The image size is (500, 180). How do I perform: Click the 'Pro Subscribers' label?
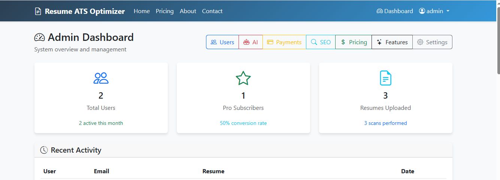pos(243,108)
